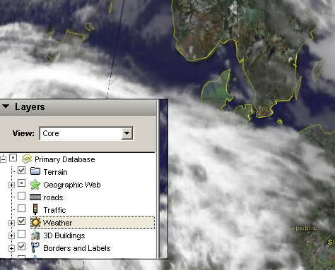Select the 3D Buildings label

[64, 235]
